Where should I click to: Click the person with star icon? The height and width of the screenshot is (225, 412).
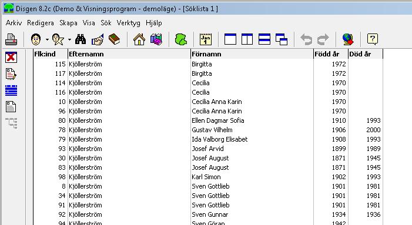click(58, 39)
